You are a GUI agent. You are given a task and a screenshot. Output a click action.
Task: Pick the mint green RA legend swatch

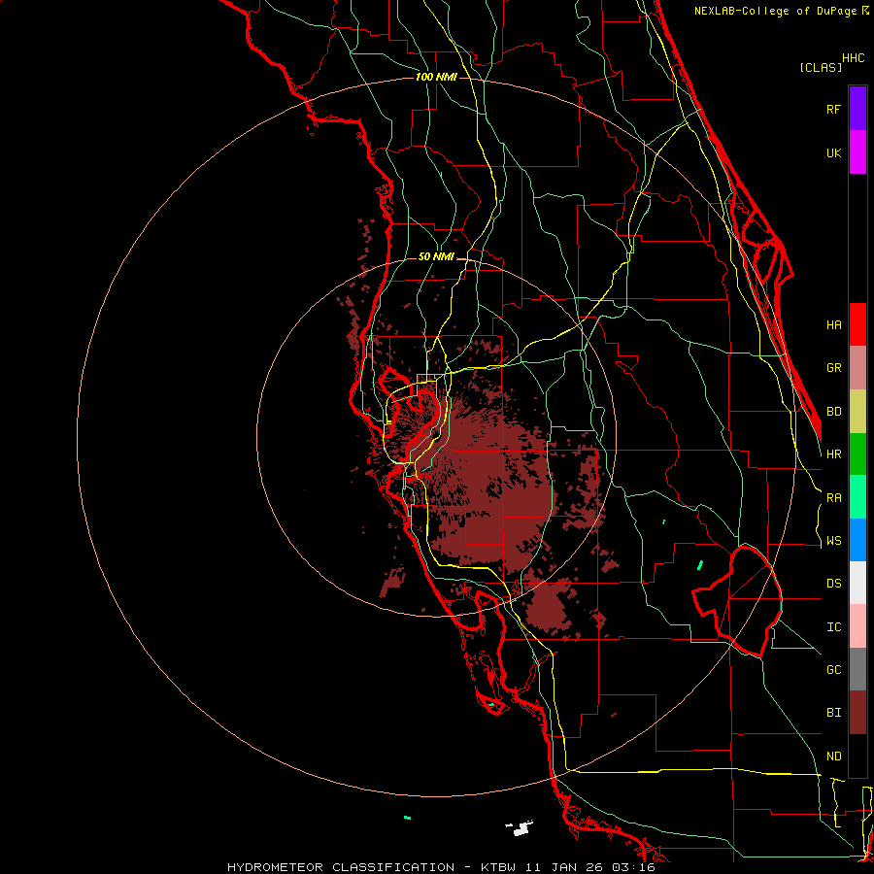pyautogui.click(x=857, y=496)
